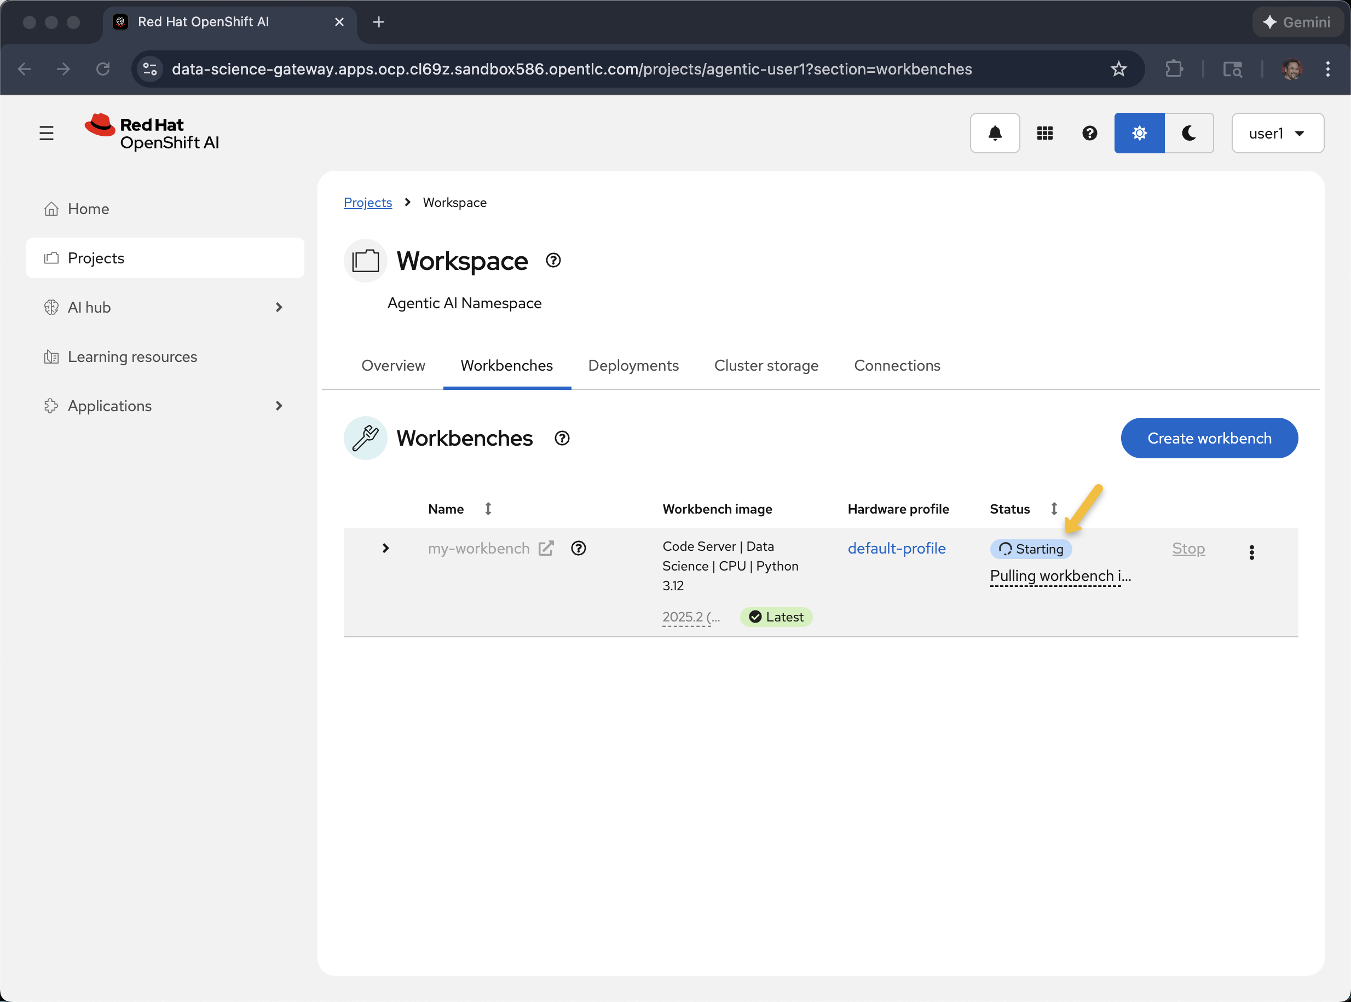Expand the my-workbench row details
This screenshot has height=1002, width=1351.
(386, 548)
